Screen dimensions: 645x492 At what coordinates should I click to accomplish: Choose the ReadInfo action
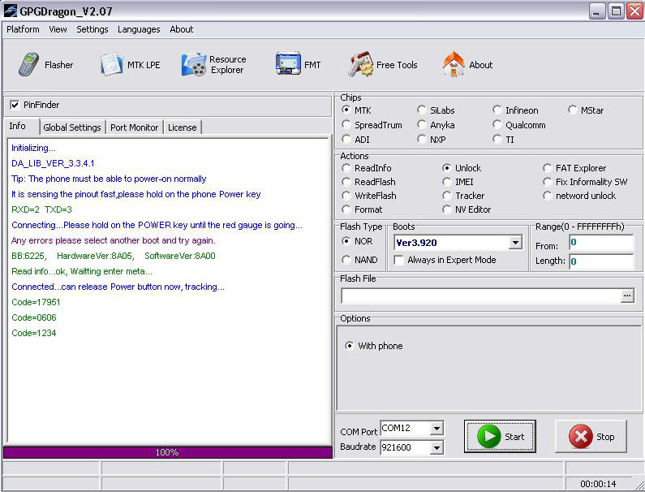[346, 168]
